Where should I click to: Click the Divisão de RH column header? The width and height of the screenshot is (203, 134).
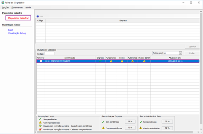tap(144, 58)
